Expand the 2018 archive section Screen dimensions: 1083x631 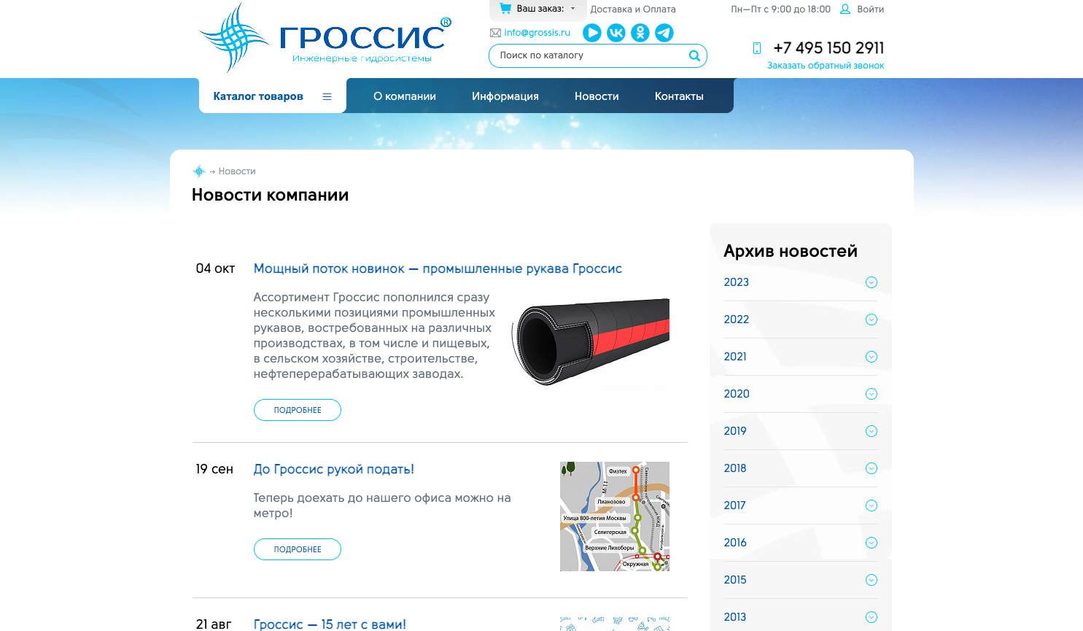tap(871, 468)
